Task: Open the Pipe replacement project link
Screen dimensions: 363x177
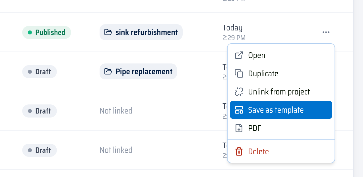Action: (138, 71)
